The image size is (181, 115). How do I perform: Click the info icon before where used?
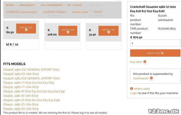point(132,88)
